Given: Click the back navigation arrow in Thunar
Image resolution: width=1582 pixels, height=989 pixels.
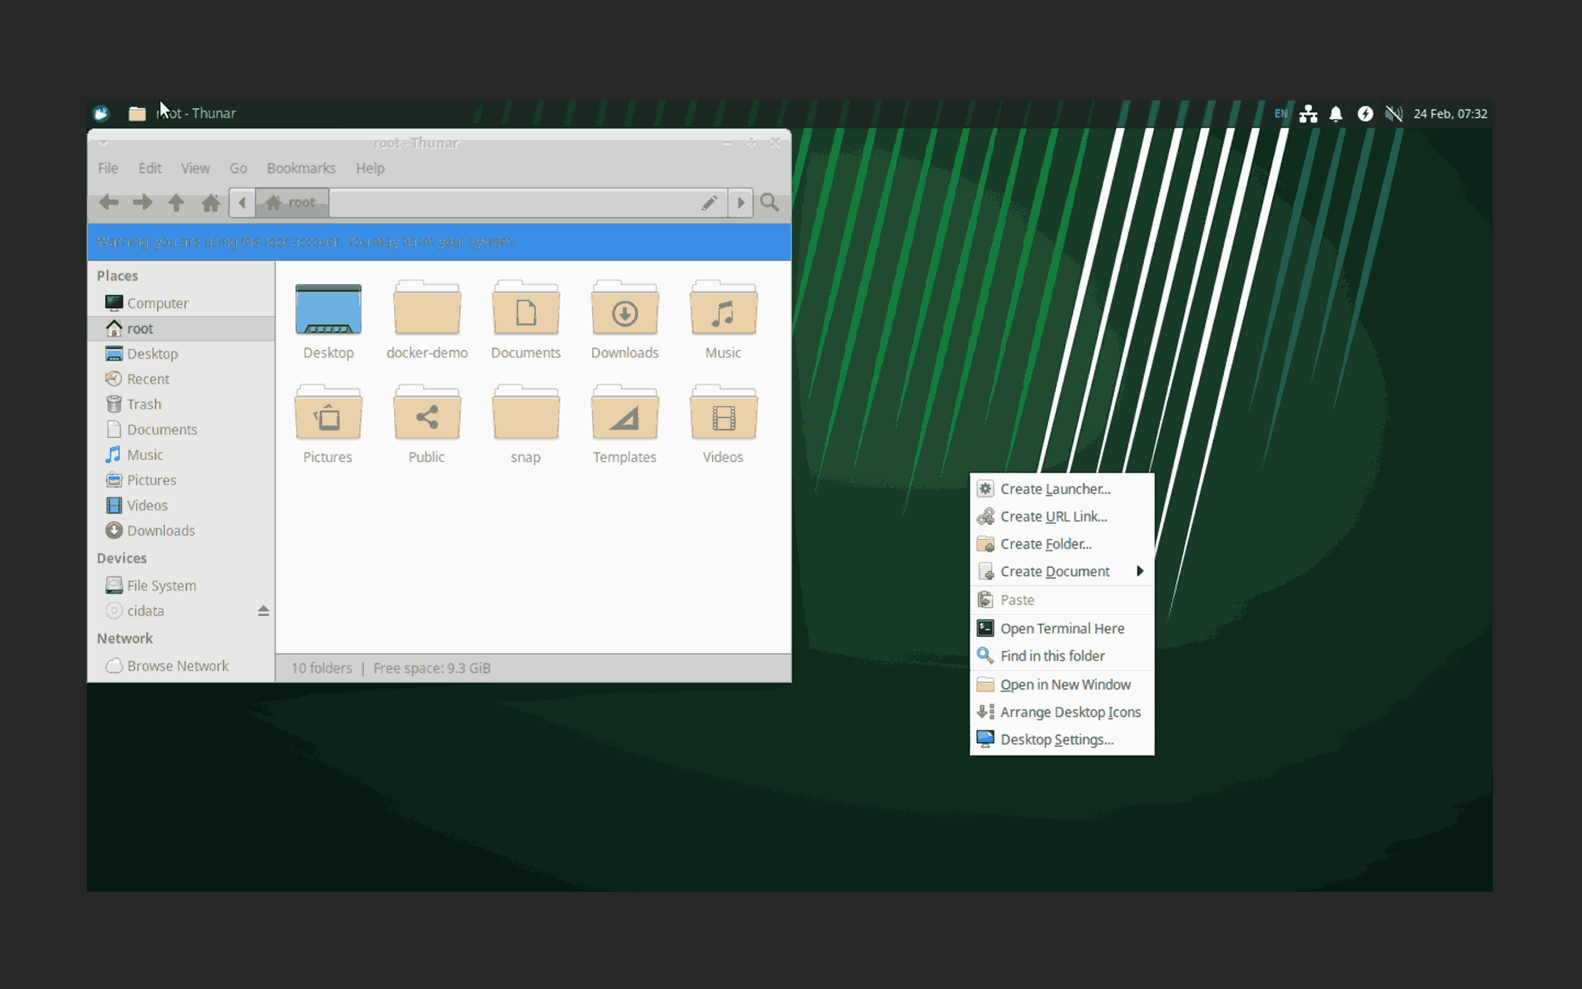Looking at the screenshot, I should pos(109,202).
